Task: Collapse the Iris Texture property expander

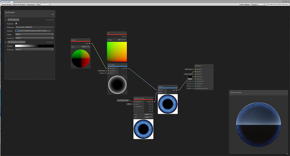Action: 5,20
